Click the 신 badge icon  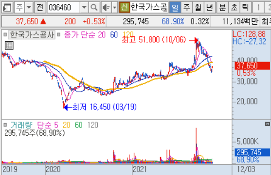point(124,7)
